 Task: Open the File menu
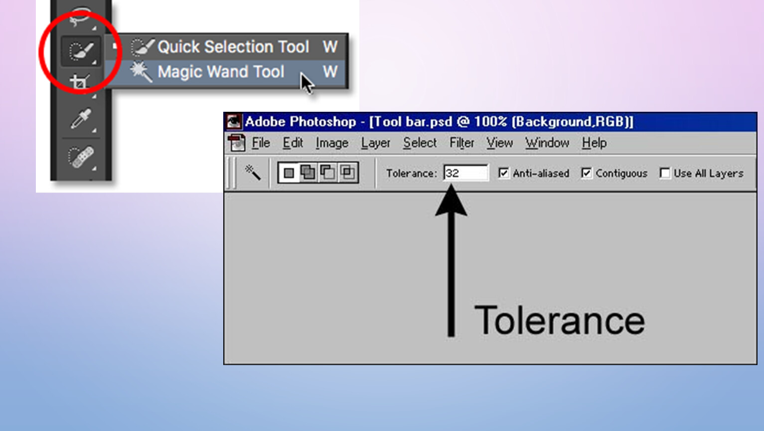coord(261,143)
